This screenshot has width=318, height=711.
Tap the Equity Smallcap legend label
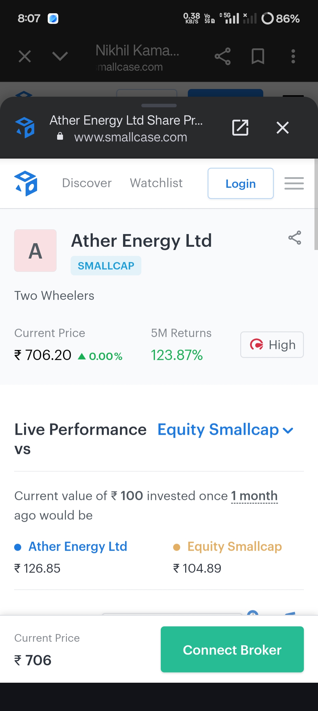234,547
